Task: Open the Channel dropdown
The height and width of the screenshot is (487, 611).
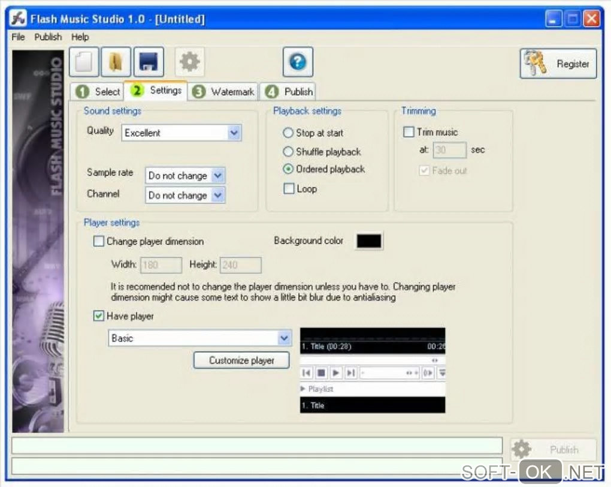Action: pos(185,195)
